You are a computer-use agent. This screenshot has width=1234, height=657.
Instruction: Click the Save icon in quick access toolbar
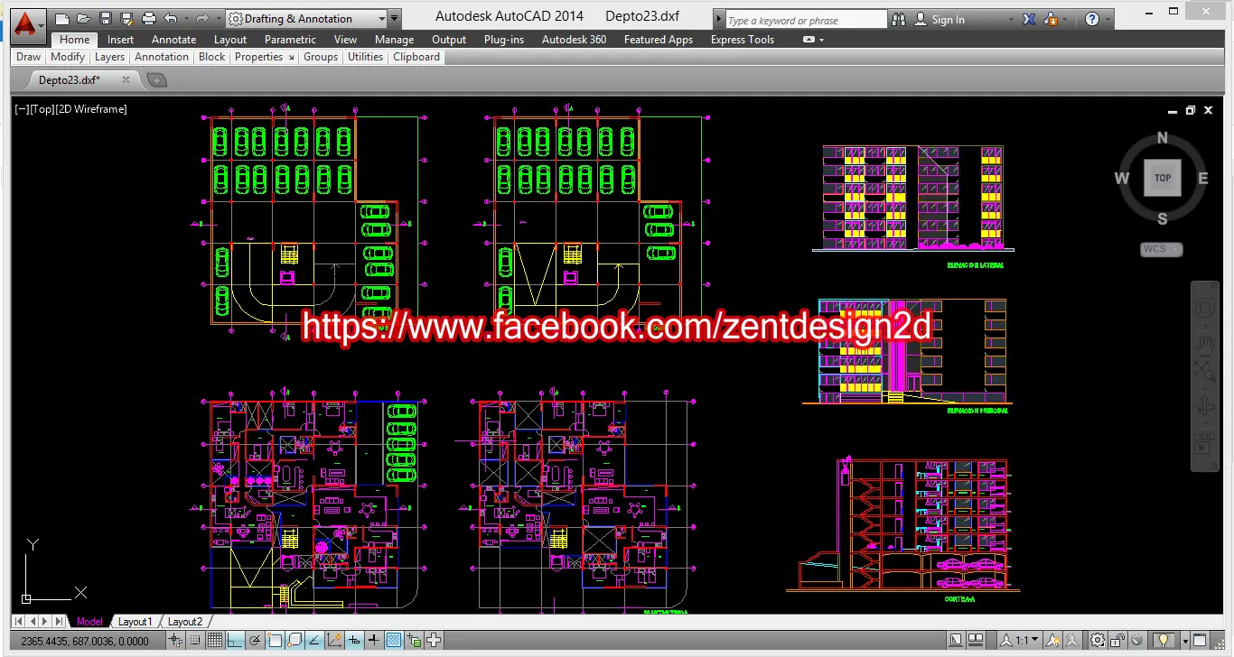click(106, 18)
